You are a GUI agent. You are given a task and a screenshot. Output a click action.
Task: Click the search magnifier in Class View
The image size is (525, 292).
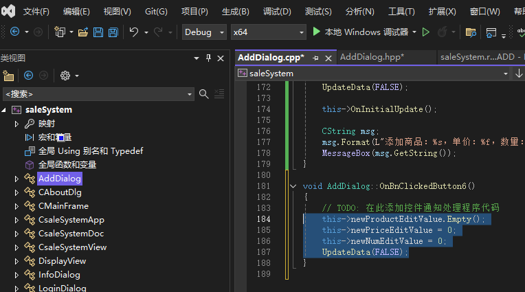tap(203, 93)
